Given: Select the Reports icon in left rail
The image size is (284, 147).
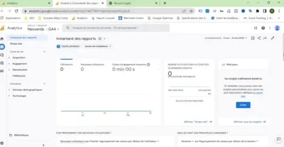Looking at the screenshot, I should tap(2, 47).
